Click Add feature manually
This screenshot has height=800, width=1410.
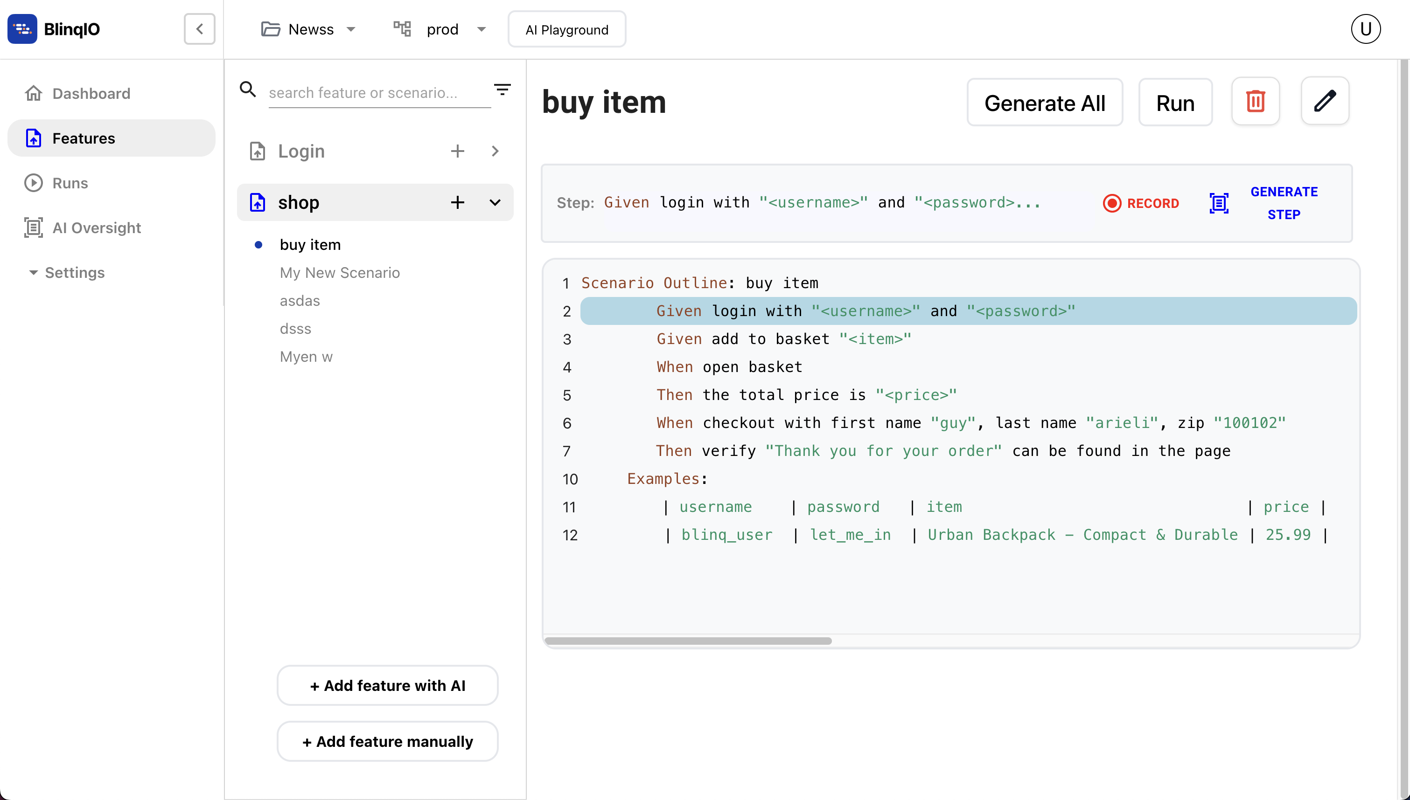[x=388, y=741]
